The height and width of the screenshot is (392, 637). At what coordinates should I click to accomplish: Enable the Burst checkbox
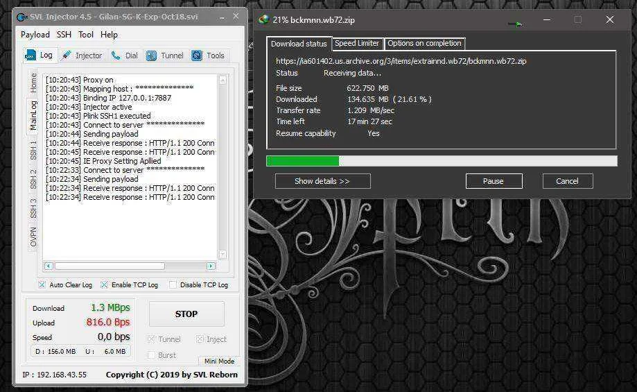pos(151,355)
